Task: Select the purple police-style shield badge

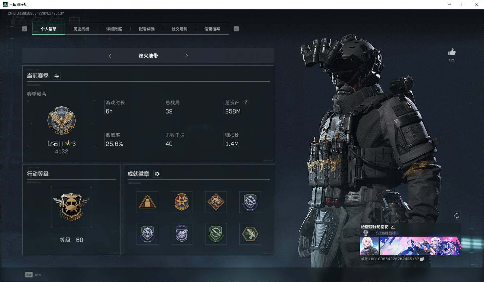Action: (x=182, y=234)
